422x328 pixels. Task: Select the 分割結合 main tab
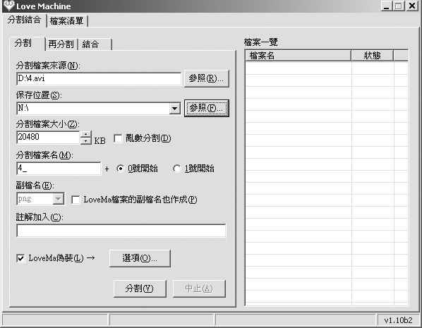click(24, 20)
